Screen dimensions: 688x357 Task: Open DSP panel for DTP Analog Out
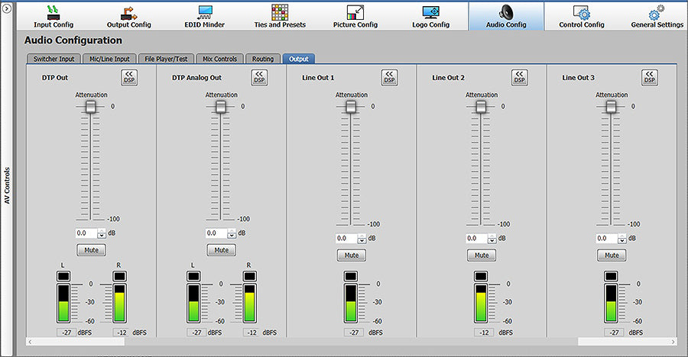[x=259, y=78]
